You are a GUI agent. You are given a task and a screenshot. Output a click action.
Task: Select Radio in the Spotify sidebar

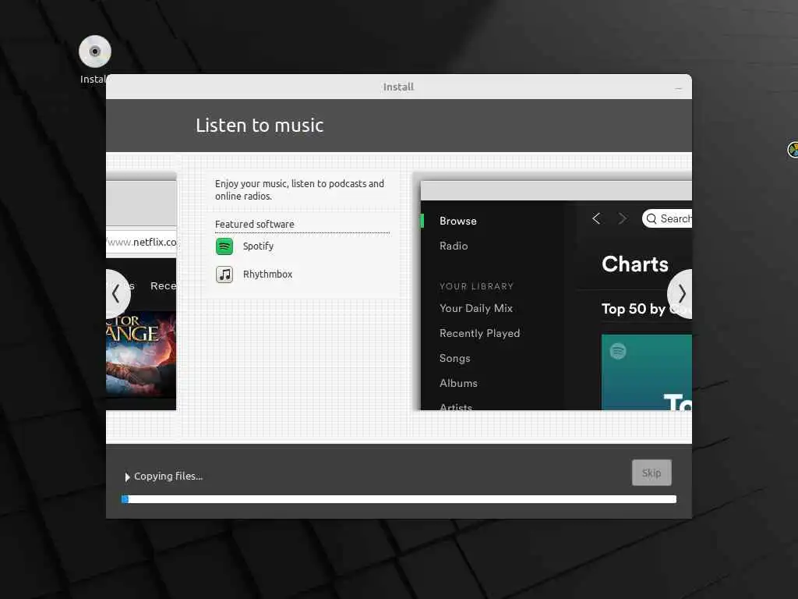tap(454, 246)
